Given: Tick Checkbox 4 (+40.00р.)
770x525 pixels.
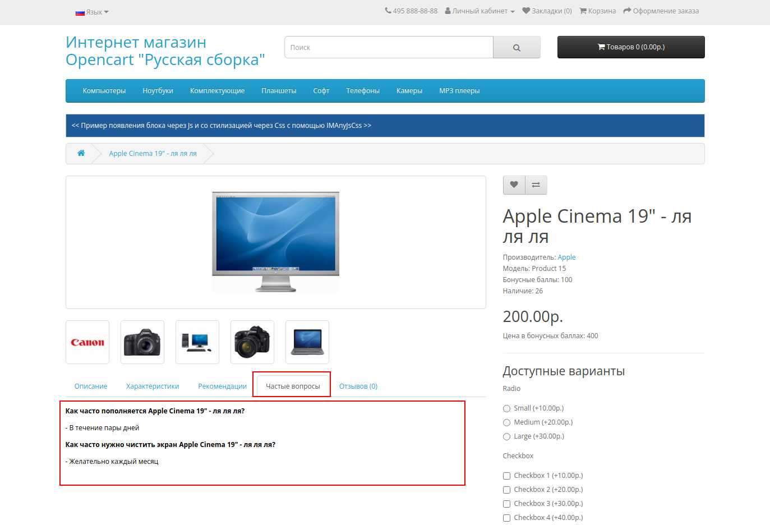Looking at the screenshot, I should tap(506, 518).
